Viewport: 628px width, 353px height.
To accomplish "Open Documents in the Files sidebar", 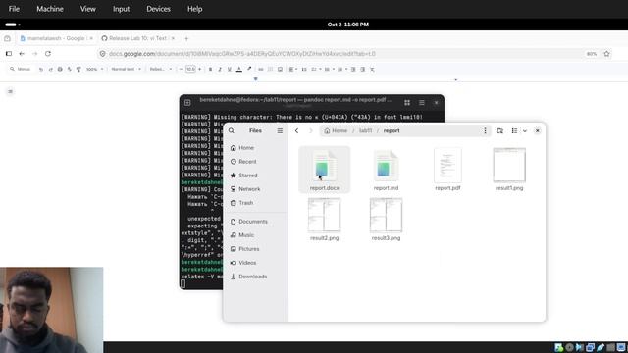I will (255, 222).
